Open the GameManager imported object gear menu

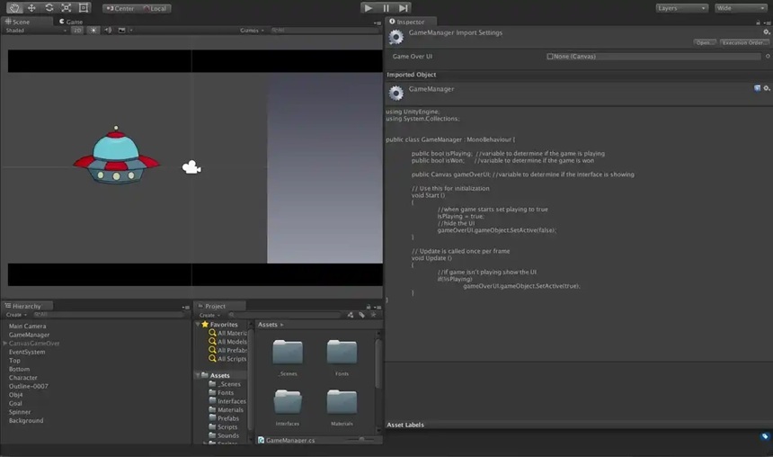(x=767, y=88)
